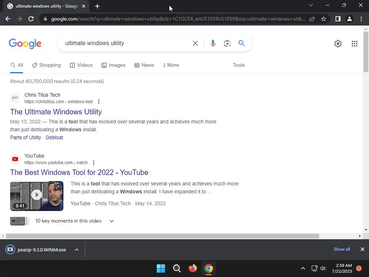The image size is (369, 277).
Task: Open 'The Ultimate Windows Utility' result
Action: point(56,112)
